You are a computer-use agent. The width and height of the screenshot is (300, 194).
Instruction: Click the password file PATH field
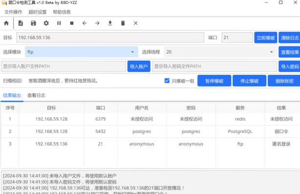click(214, 66)
